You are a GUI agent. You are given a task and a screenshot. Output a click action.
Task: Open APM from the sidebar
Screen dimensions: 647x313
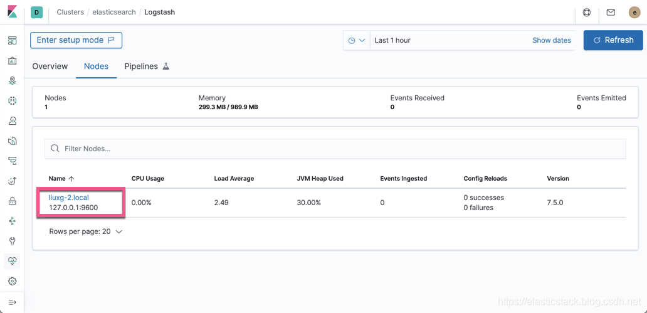click(x=13, y=161)
